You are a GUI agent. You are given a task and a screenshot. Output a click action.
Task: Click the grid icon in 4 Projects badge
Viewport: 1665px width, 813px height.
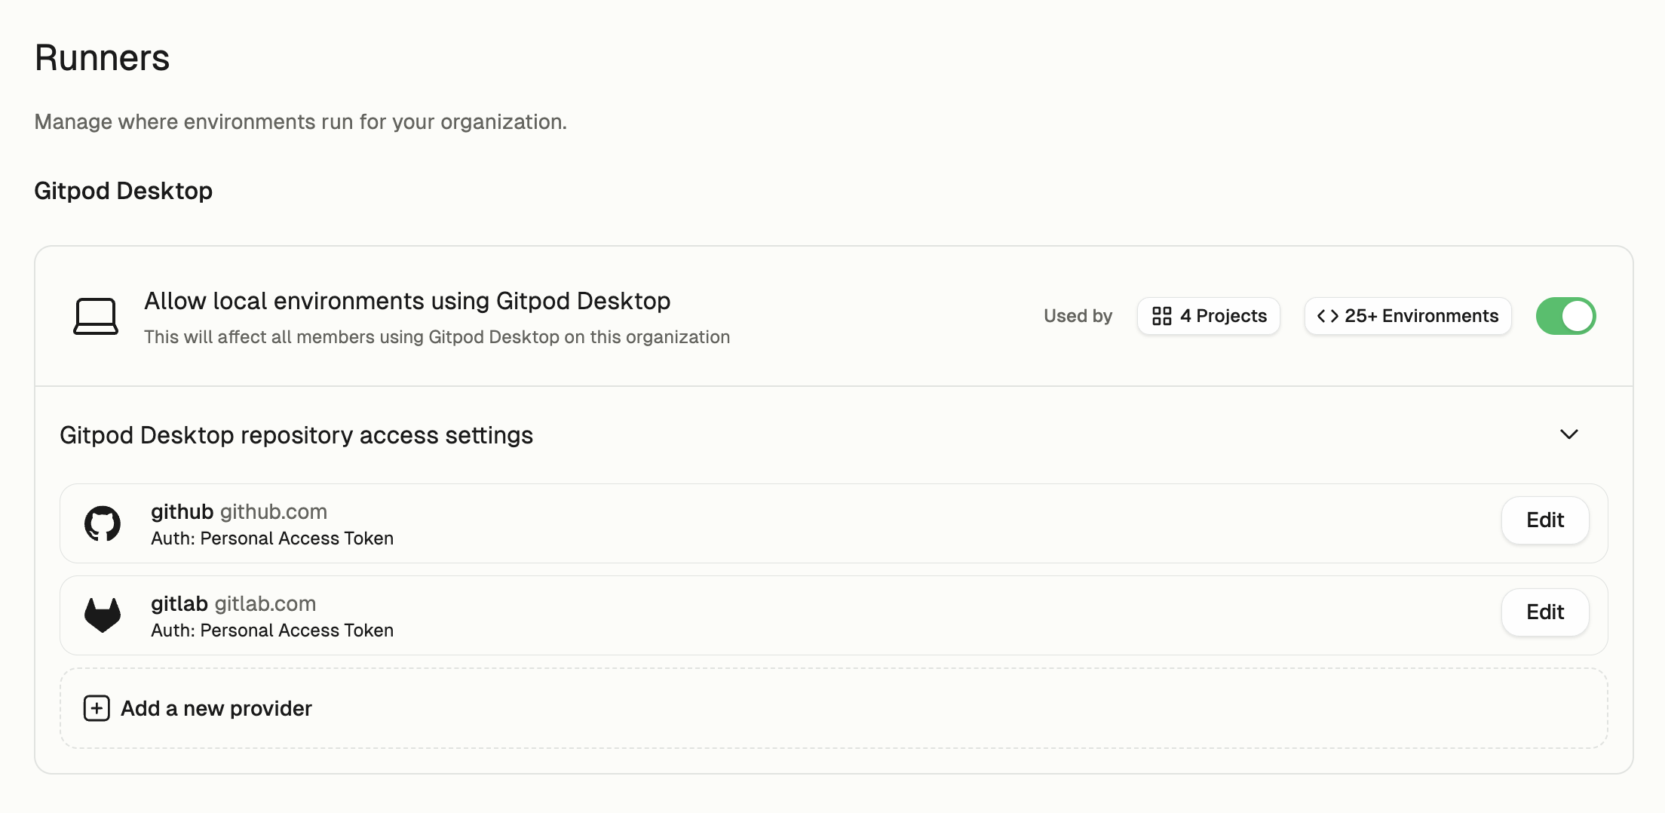pos(1162,316)
